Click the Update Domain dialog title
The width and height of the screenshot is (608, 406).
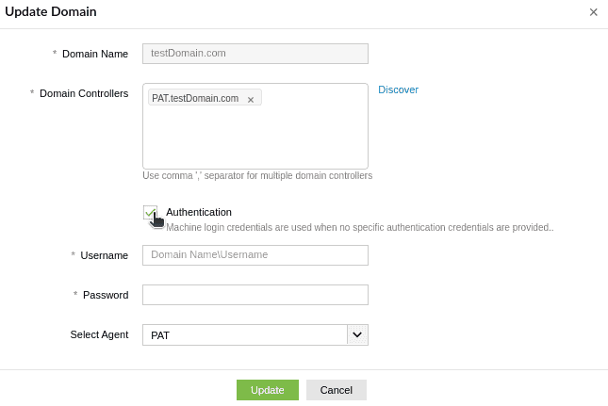[x=51, y=11]
